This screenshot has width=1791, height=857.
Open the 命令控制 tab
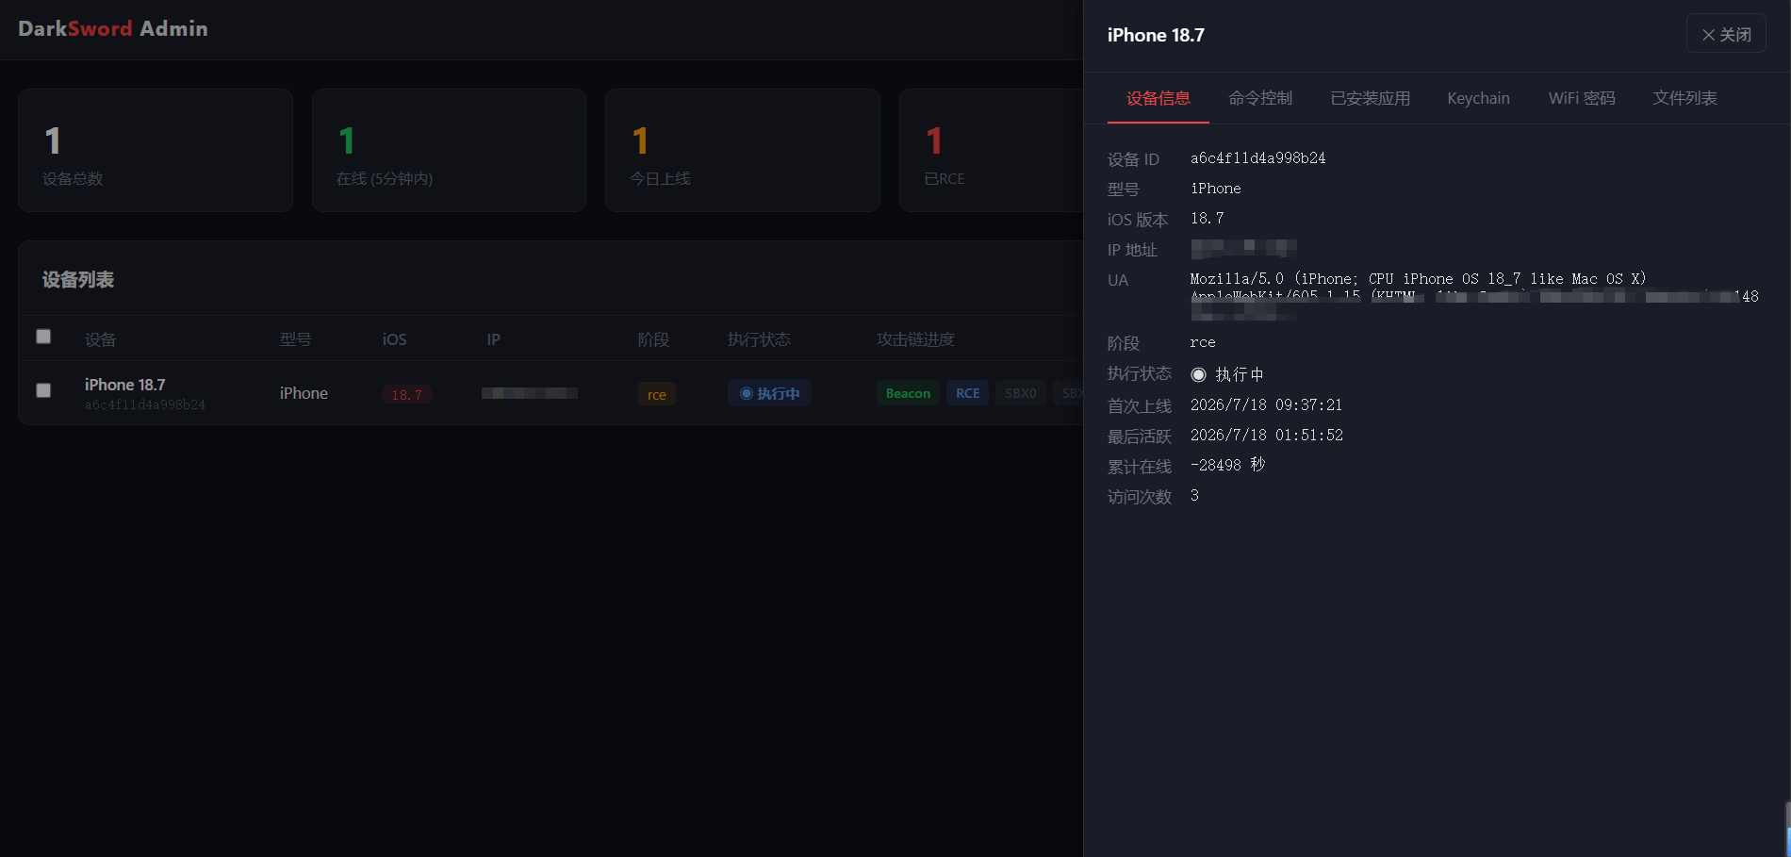tap(1259, 98)
